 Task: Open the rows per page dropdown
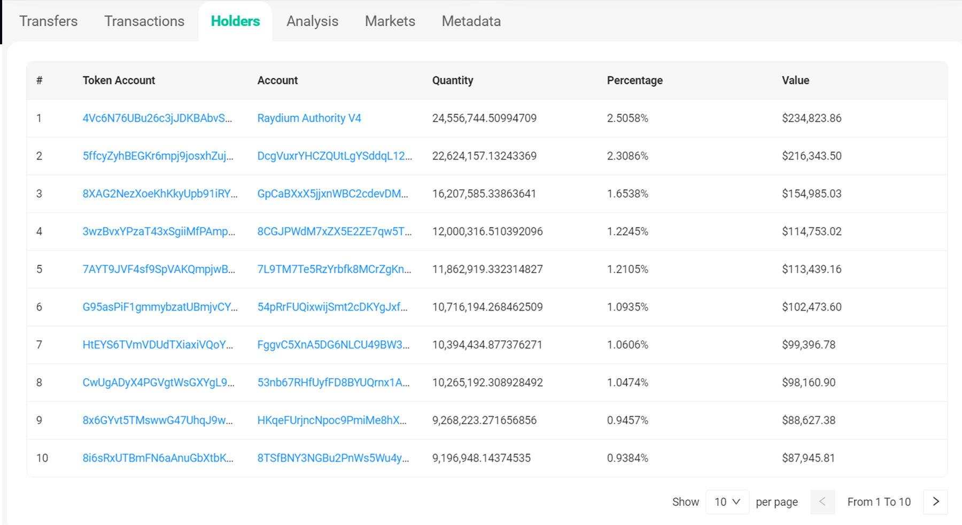(727, 502)
